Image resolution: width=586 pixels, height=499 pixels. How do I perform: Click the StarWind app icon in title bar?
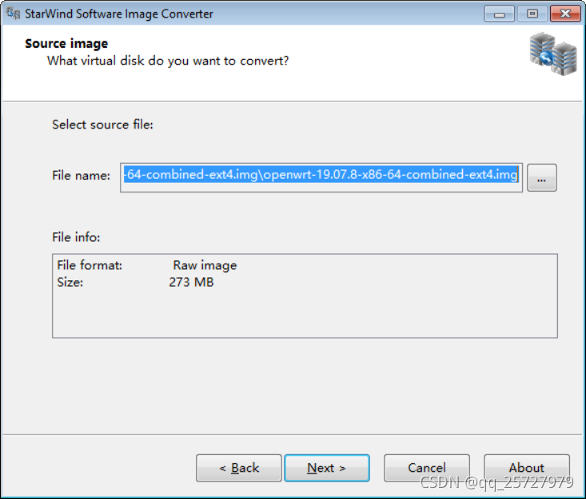[13, 14]
